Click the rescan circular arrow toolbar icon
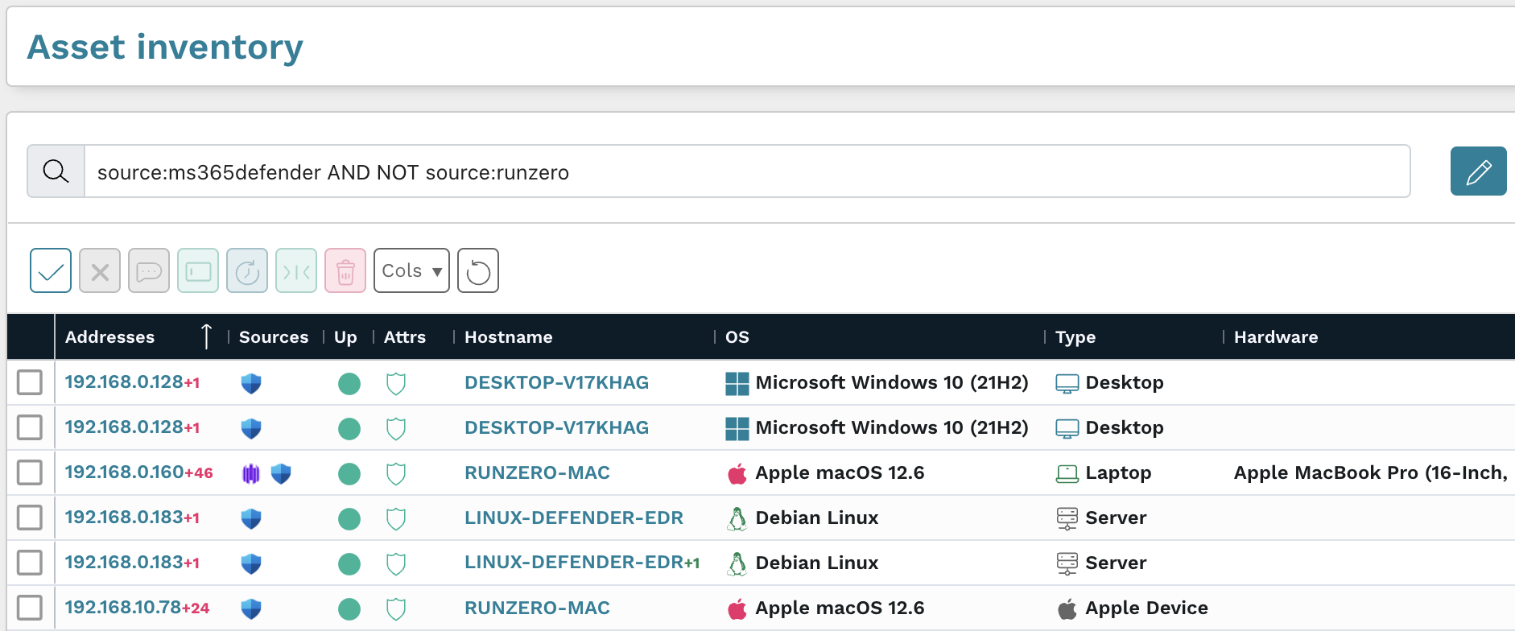This screenshot has height=631, width=1515. pyautogui.click(x=247, y=270)
